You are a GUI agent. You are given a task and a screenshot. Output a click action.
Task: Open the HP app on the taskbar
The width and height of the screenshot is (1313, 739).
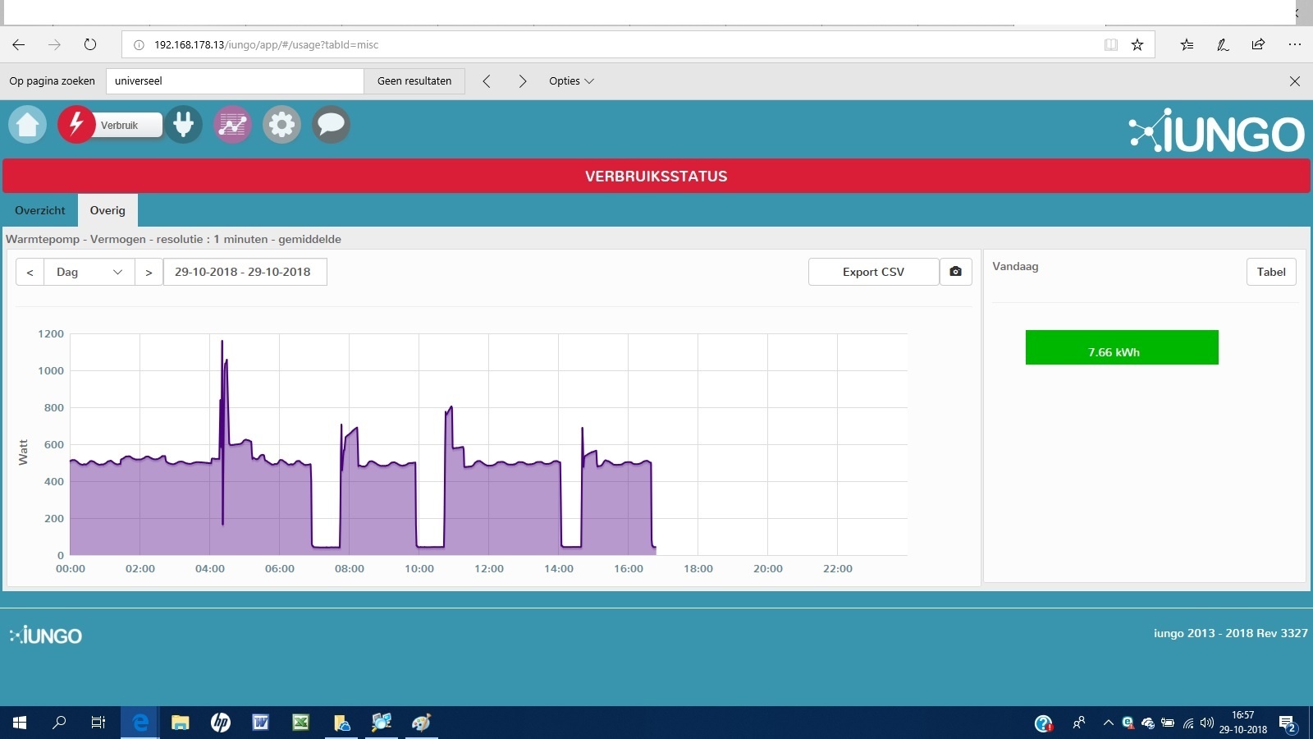[220, 723]
